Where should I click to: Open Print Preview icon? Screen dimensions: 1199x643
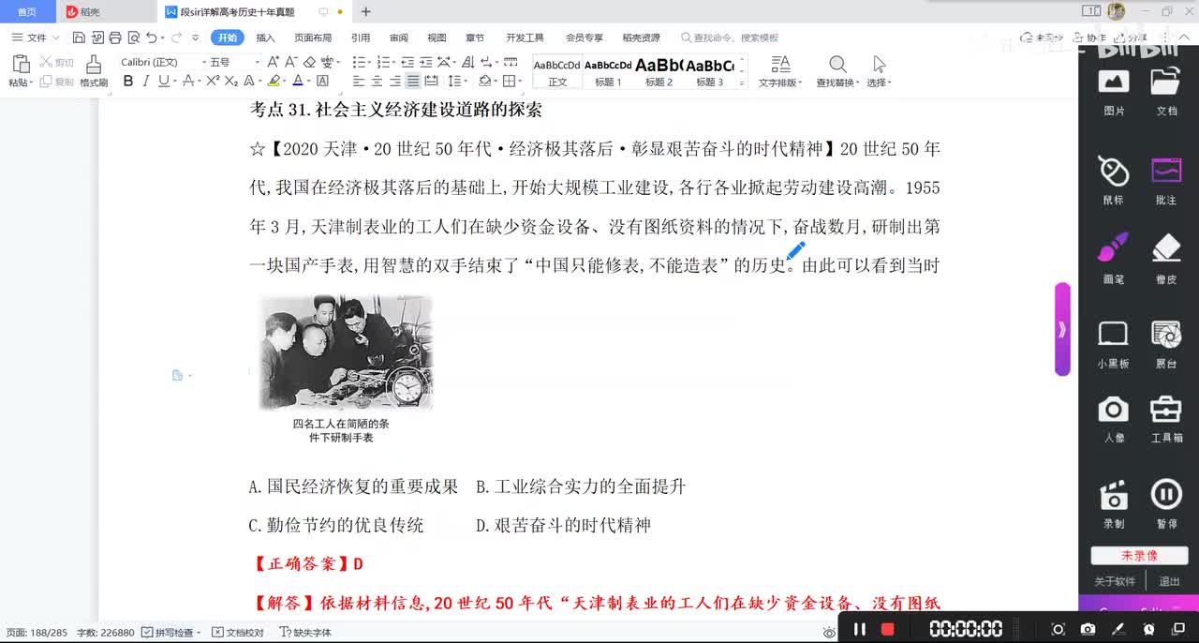point(133,37)
